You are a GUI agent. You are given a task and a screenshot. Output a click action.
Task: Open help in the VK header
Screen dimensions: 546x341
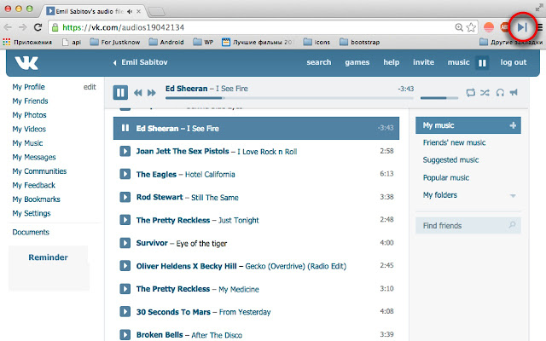(392, 62)
